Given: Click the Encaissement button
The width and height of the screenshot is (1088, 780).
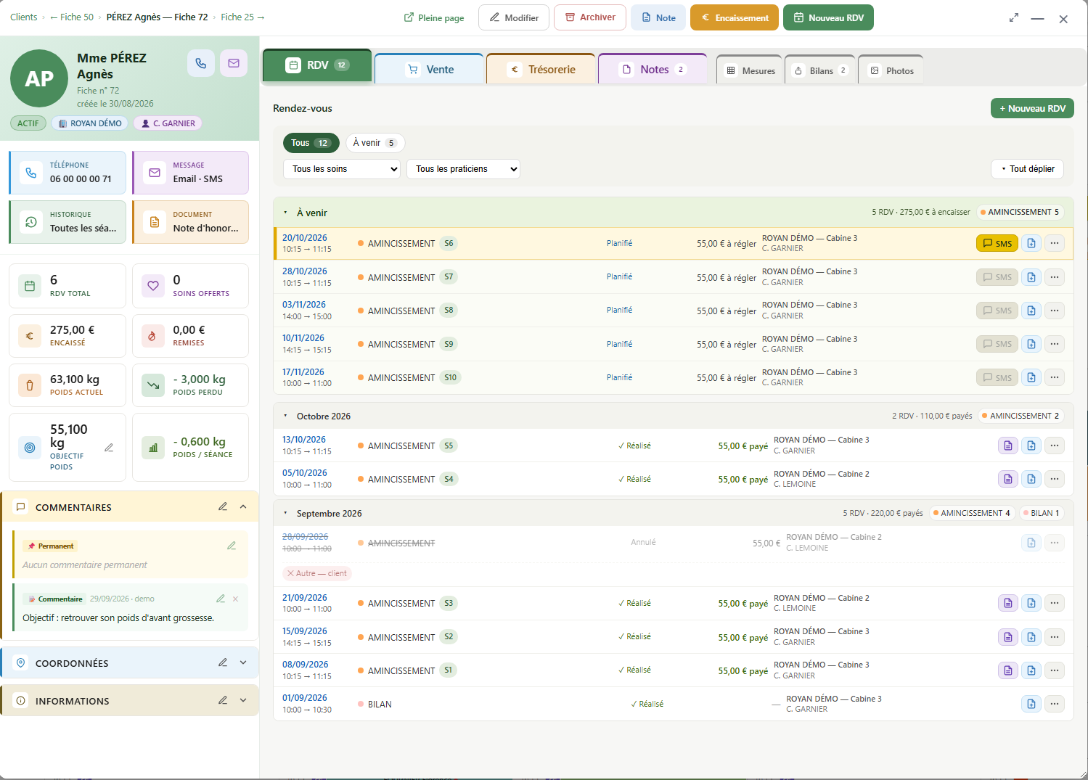Looking at the screenshot, I should 735,17.
